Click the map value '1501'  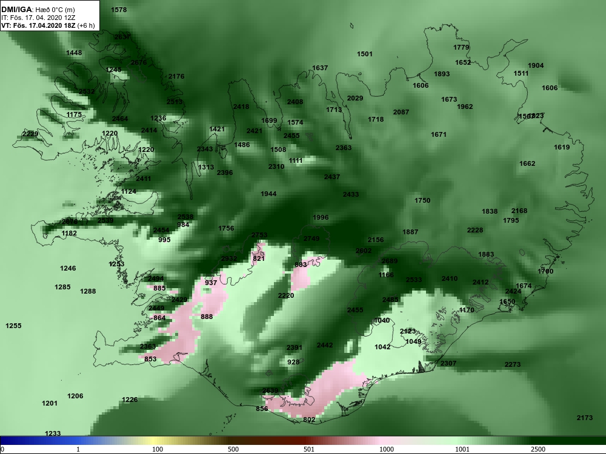364,54
